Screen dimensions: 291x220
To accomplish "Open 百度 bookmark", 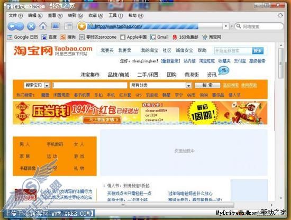I will 49,37.
